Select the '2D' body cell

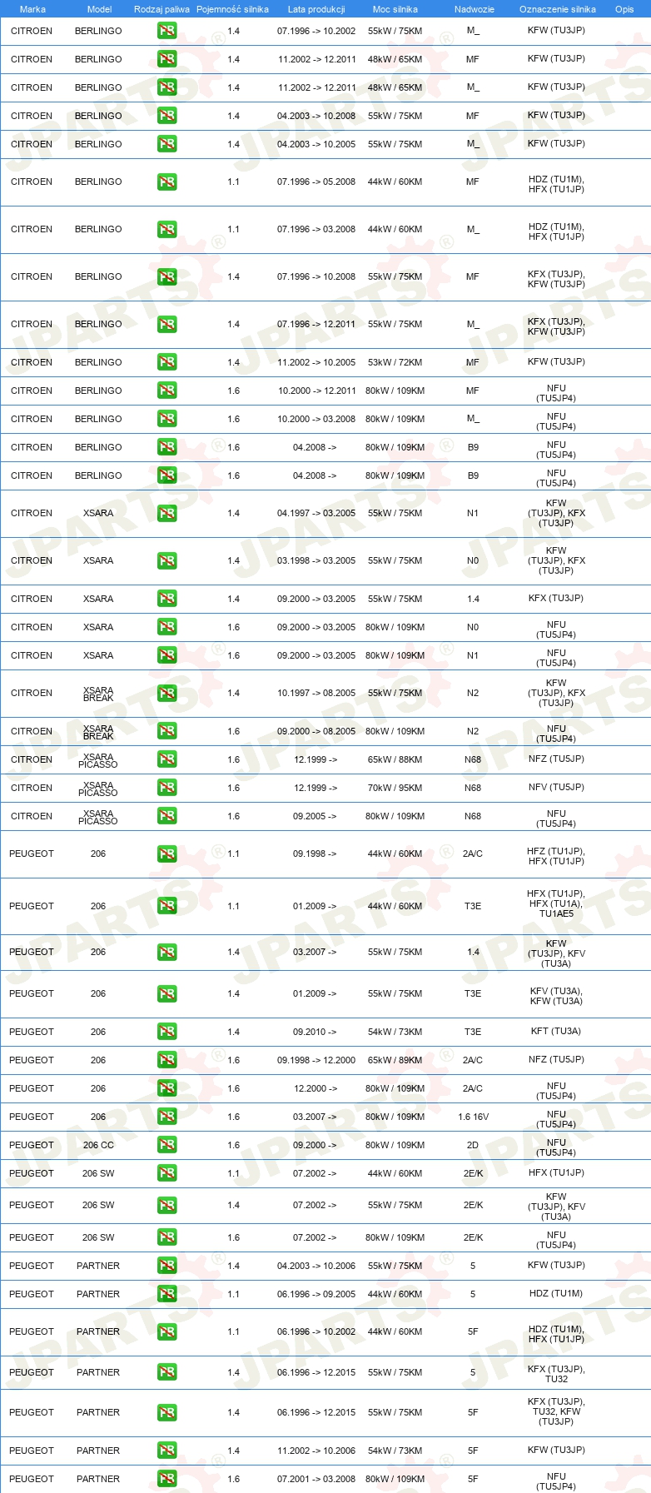point(473,1145)
